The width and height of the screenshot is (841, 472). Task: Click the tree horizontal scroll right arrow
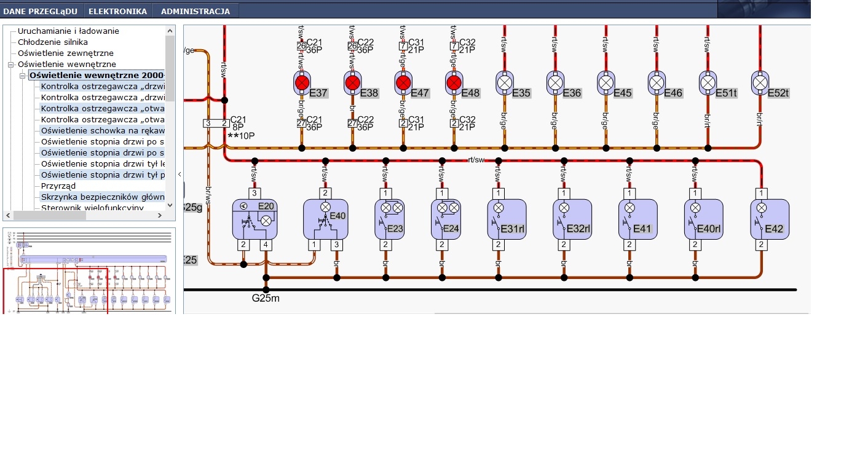pyautogui.click(x=161, y=216)
